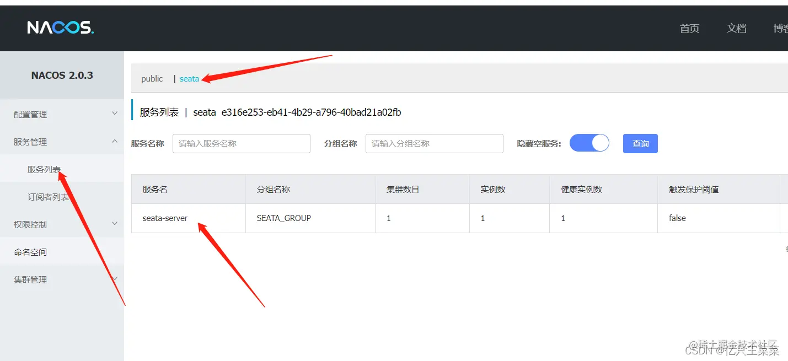
Task: Switch to the public namespace
Action: [x=152, y=78]
